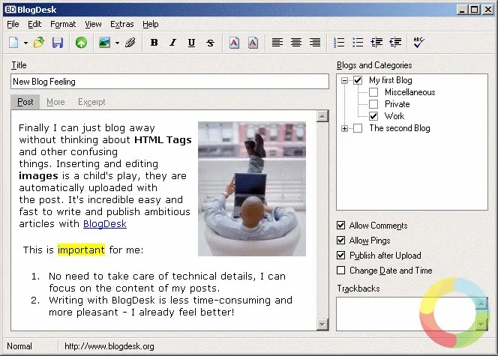Click the Normal status bar entry
498x356 pixels.
(19, 346)
